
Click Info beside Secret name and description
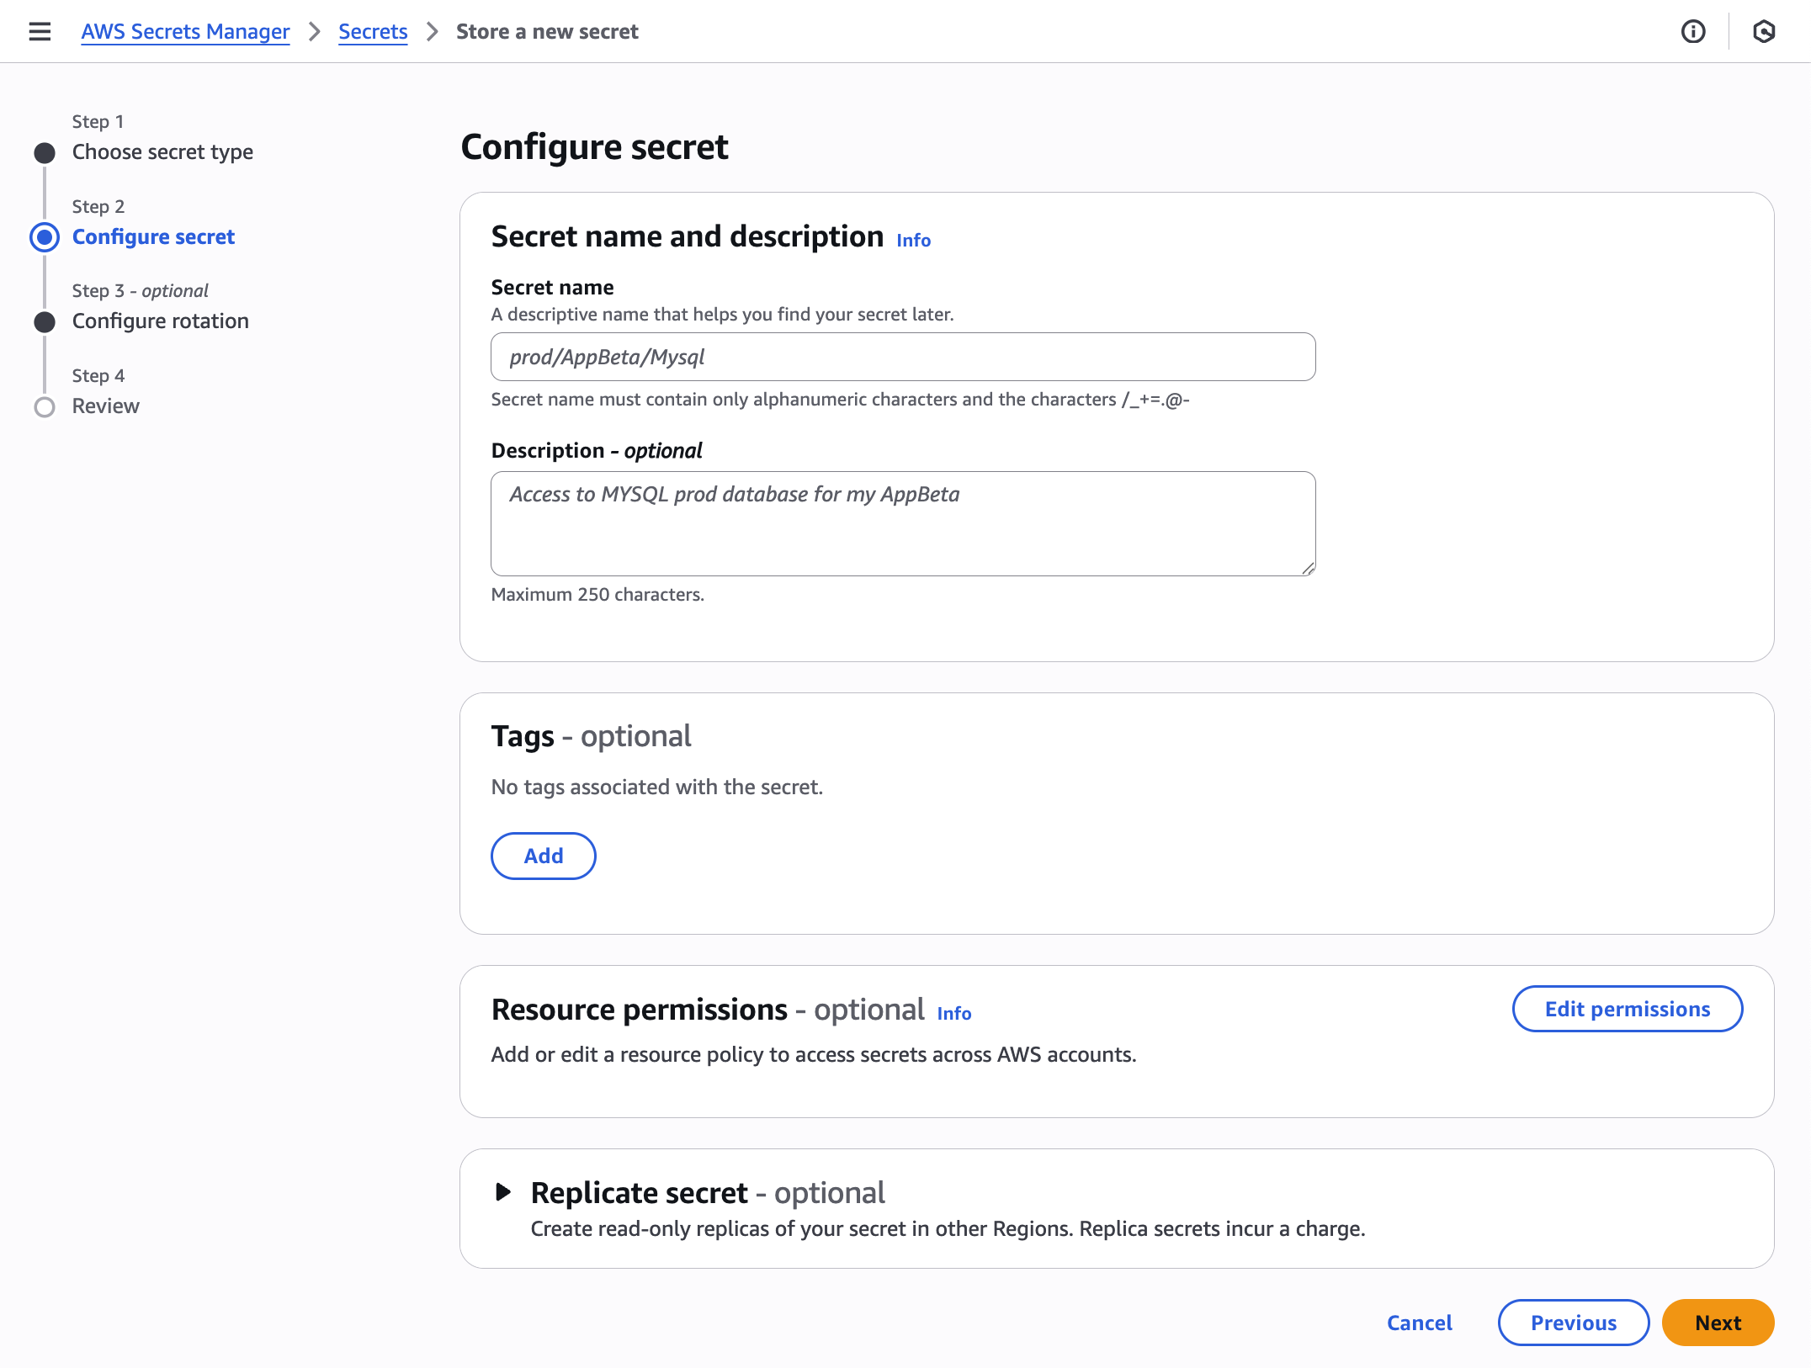tap(912, 241)
